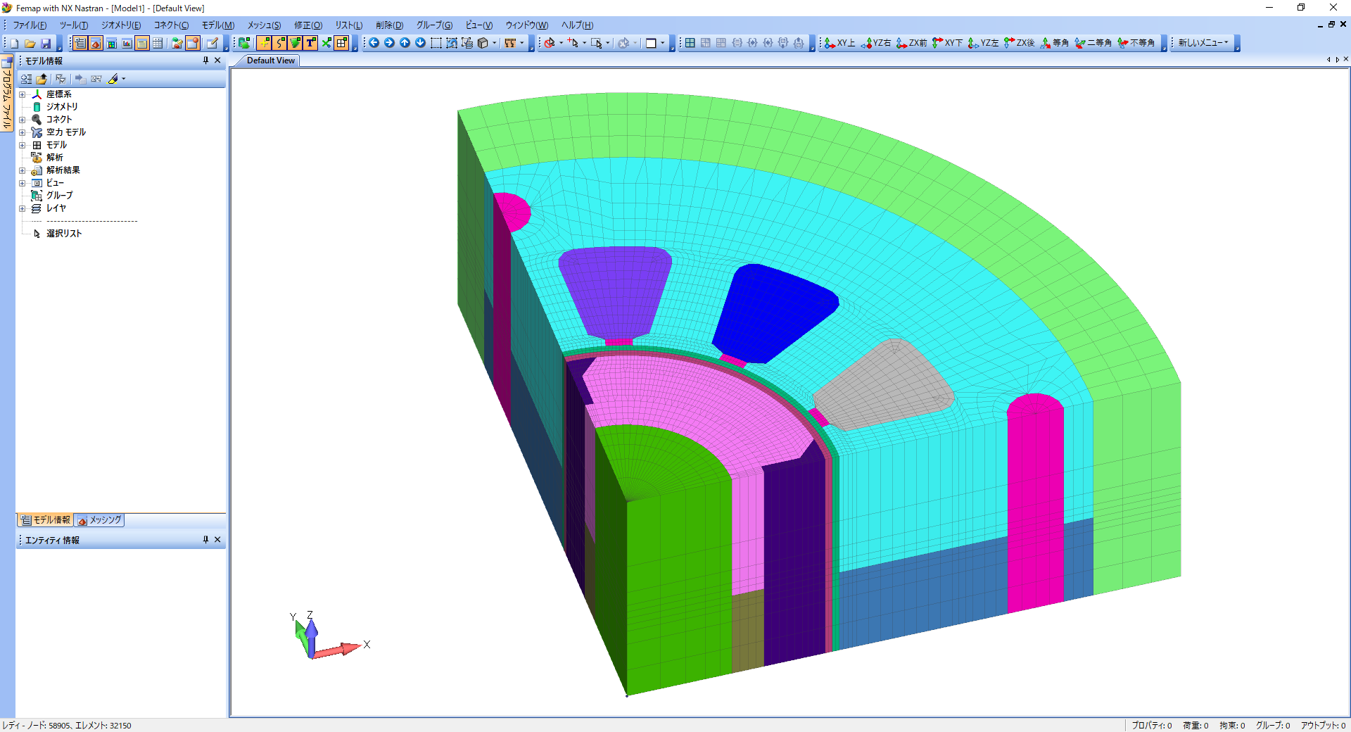Screen dimensions: 1351x732
Task: Pin the エンティティ情報 panel
Action: (x=205, y=540)
